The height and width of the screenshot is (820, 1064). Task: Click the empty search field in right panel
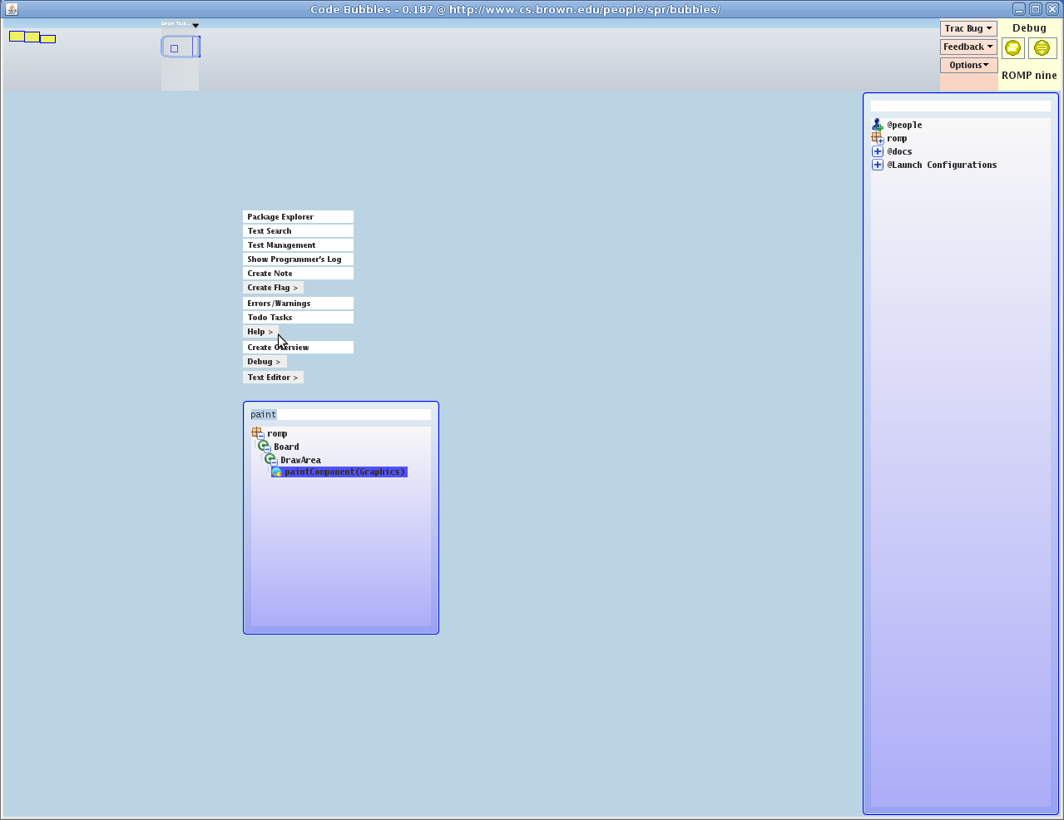click(960, 106)
